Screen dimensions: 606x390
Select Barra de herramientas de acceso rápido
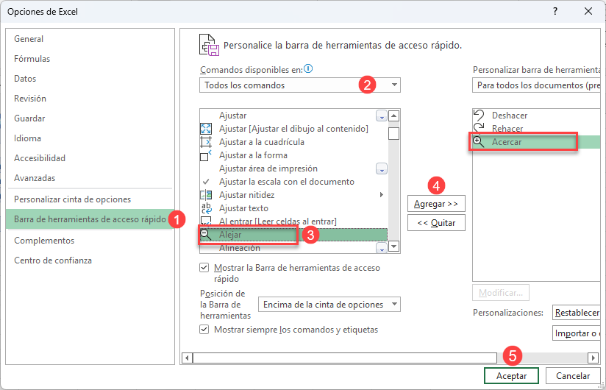90,219
